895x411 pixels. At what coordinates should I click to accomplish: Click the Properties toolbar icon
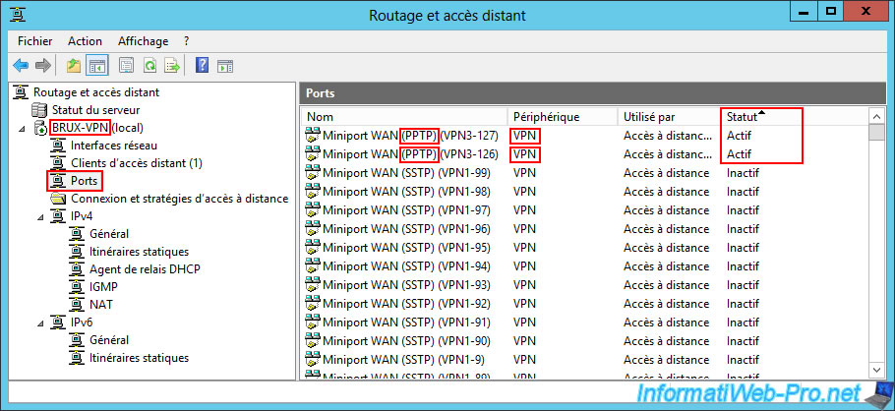pyautogui.click(x=126, y=66)
